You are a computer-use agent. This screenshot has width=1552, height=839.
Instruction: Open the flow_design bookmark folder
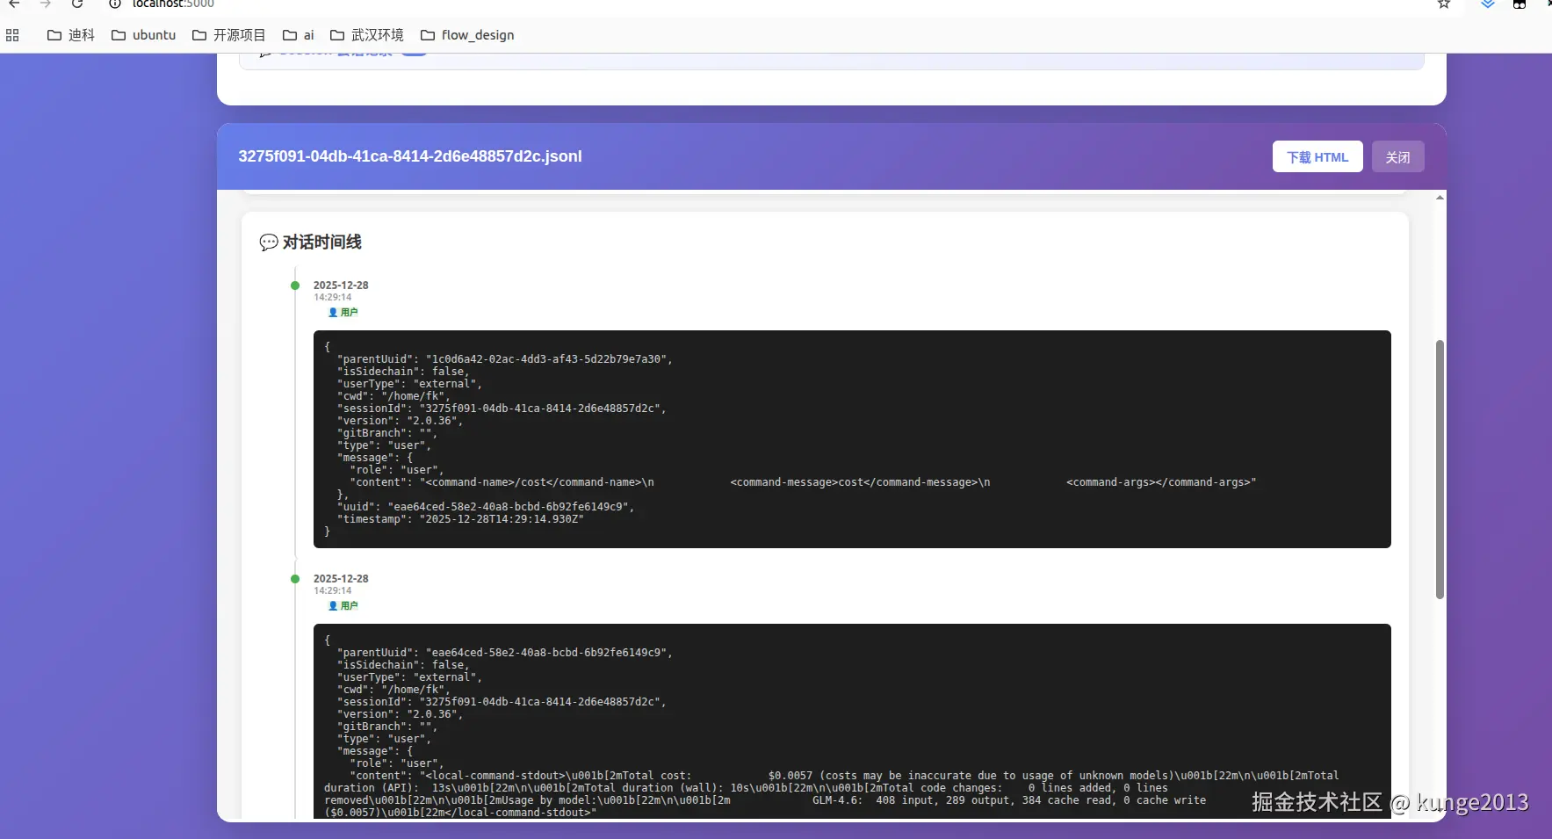point(467,35)
